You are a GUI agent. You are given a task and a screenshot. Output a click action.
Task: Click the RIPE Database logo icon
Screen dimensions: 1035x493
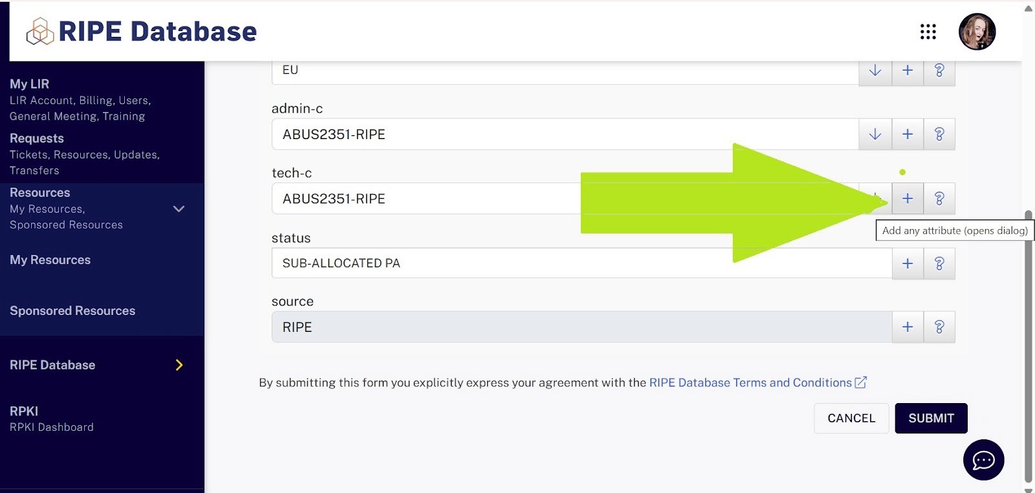(40, 31)
